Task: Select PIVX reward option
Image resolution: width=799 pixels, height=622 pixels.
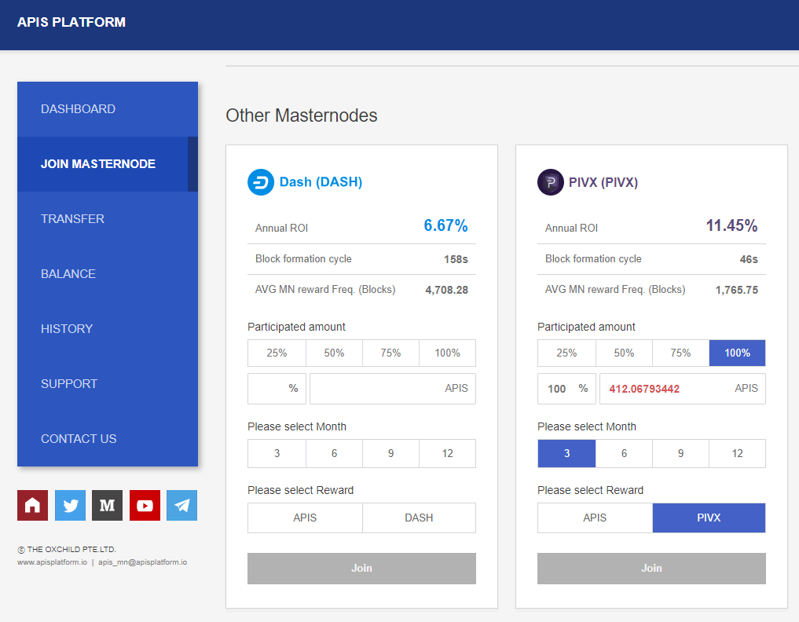Action: pyautogui.click(x=709, y=518)
